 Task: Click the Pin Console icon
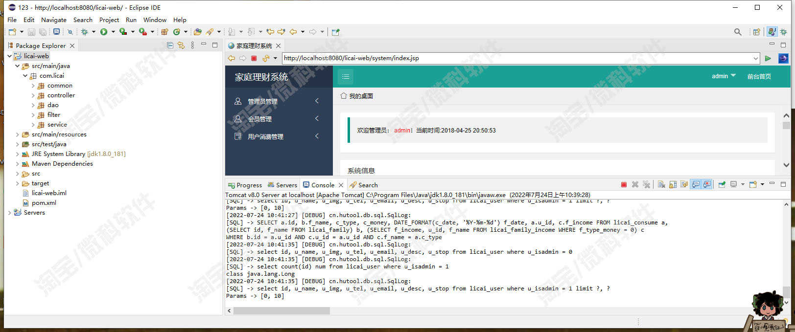pyautogui.click(x=722, y=184)
